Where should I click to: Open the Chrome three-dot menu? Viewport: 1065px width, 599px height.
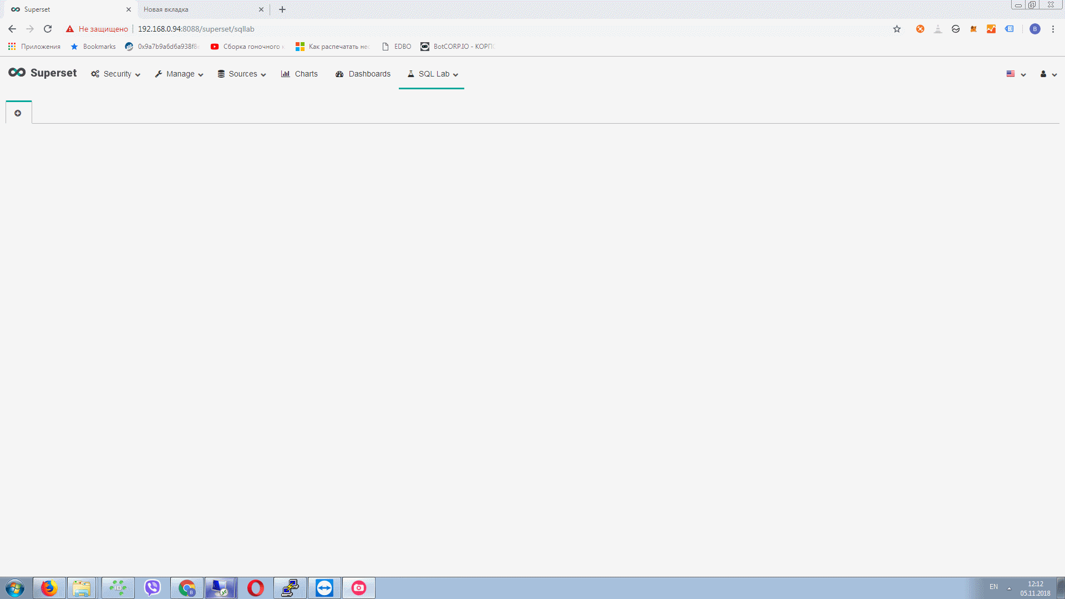1053,29
